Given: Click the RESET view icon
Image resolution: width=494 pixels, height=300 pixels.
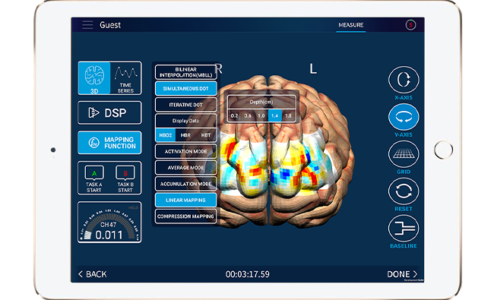Looking at the screenshot, I should coord(404,191).
